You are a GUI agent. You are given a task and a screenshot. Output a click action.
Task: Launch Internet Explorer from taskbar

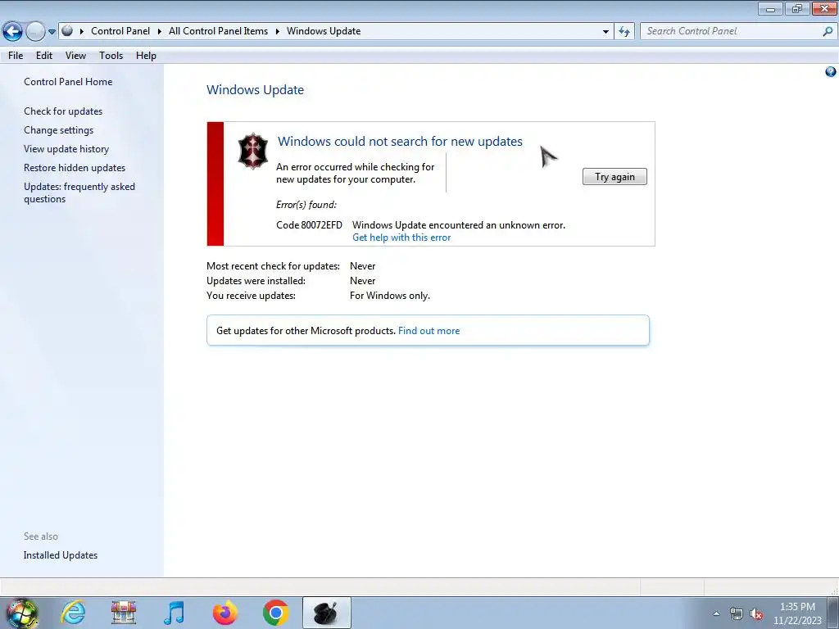pos(72,613)
